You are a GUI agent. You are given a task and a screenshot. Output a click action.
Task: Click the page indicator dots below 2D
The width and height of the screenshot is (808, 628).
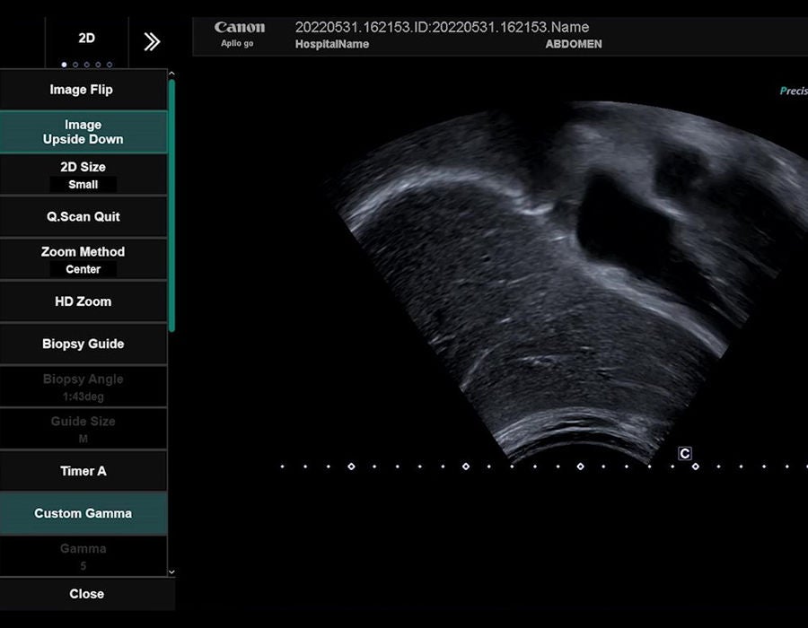[x=86, y=65]
